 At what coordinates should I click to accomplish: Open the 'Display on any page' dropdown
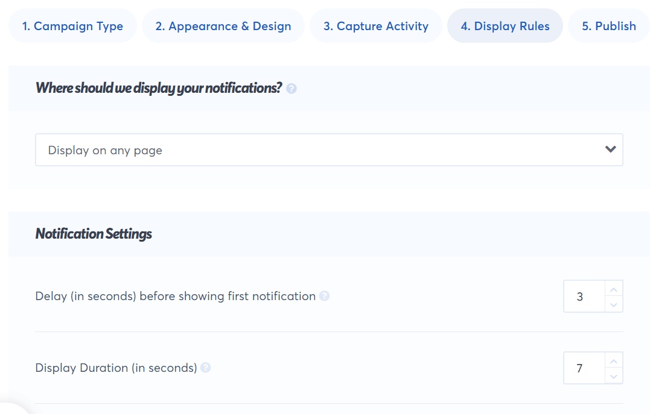(329, 150)
